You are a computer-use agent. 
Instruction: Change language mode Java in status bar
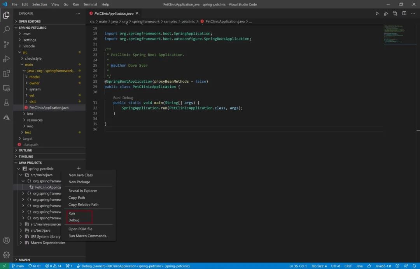pos(359,266)
